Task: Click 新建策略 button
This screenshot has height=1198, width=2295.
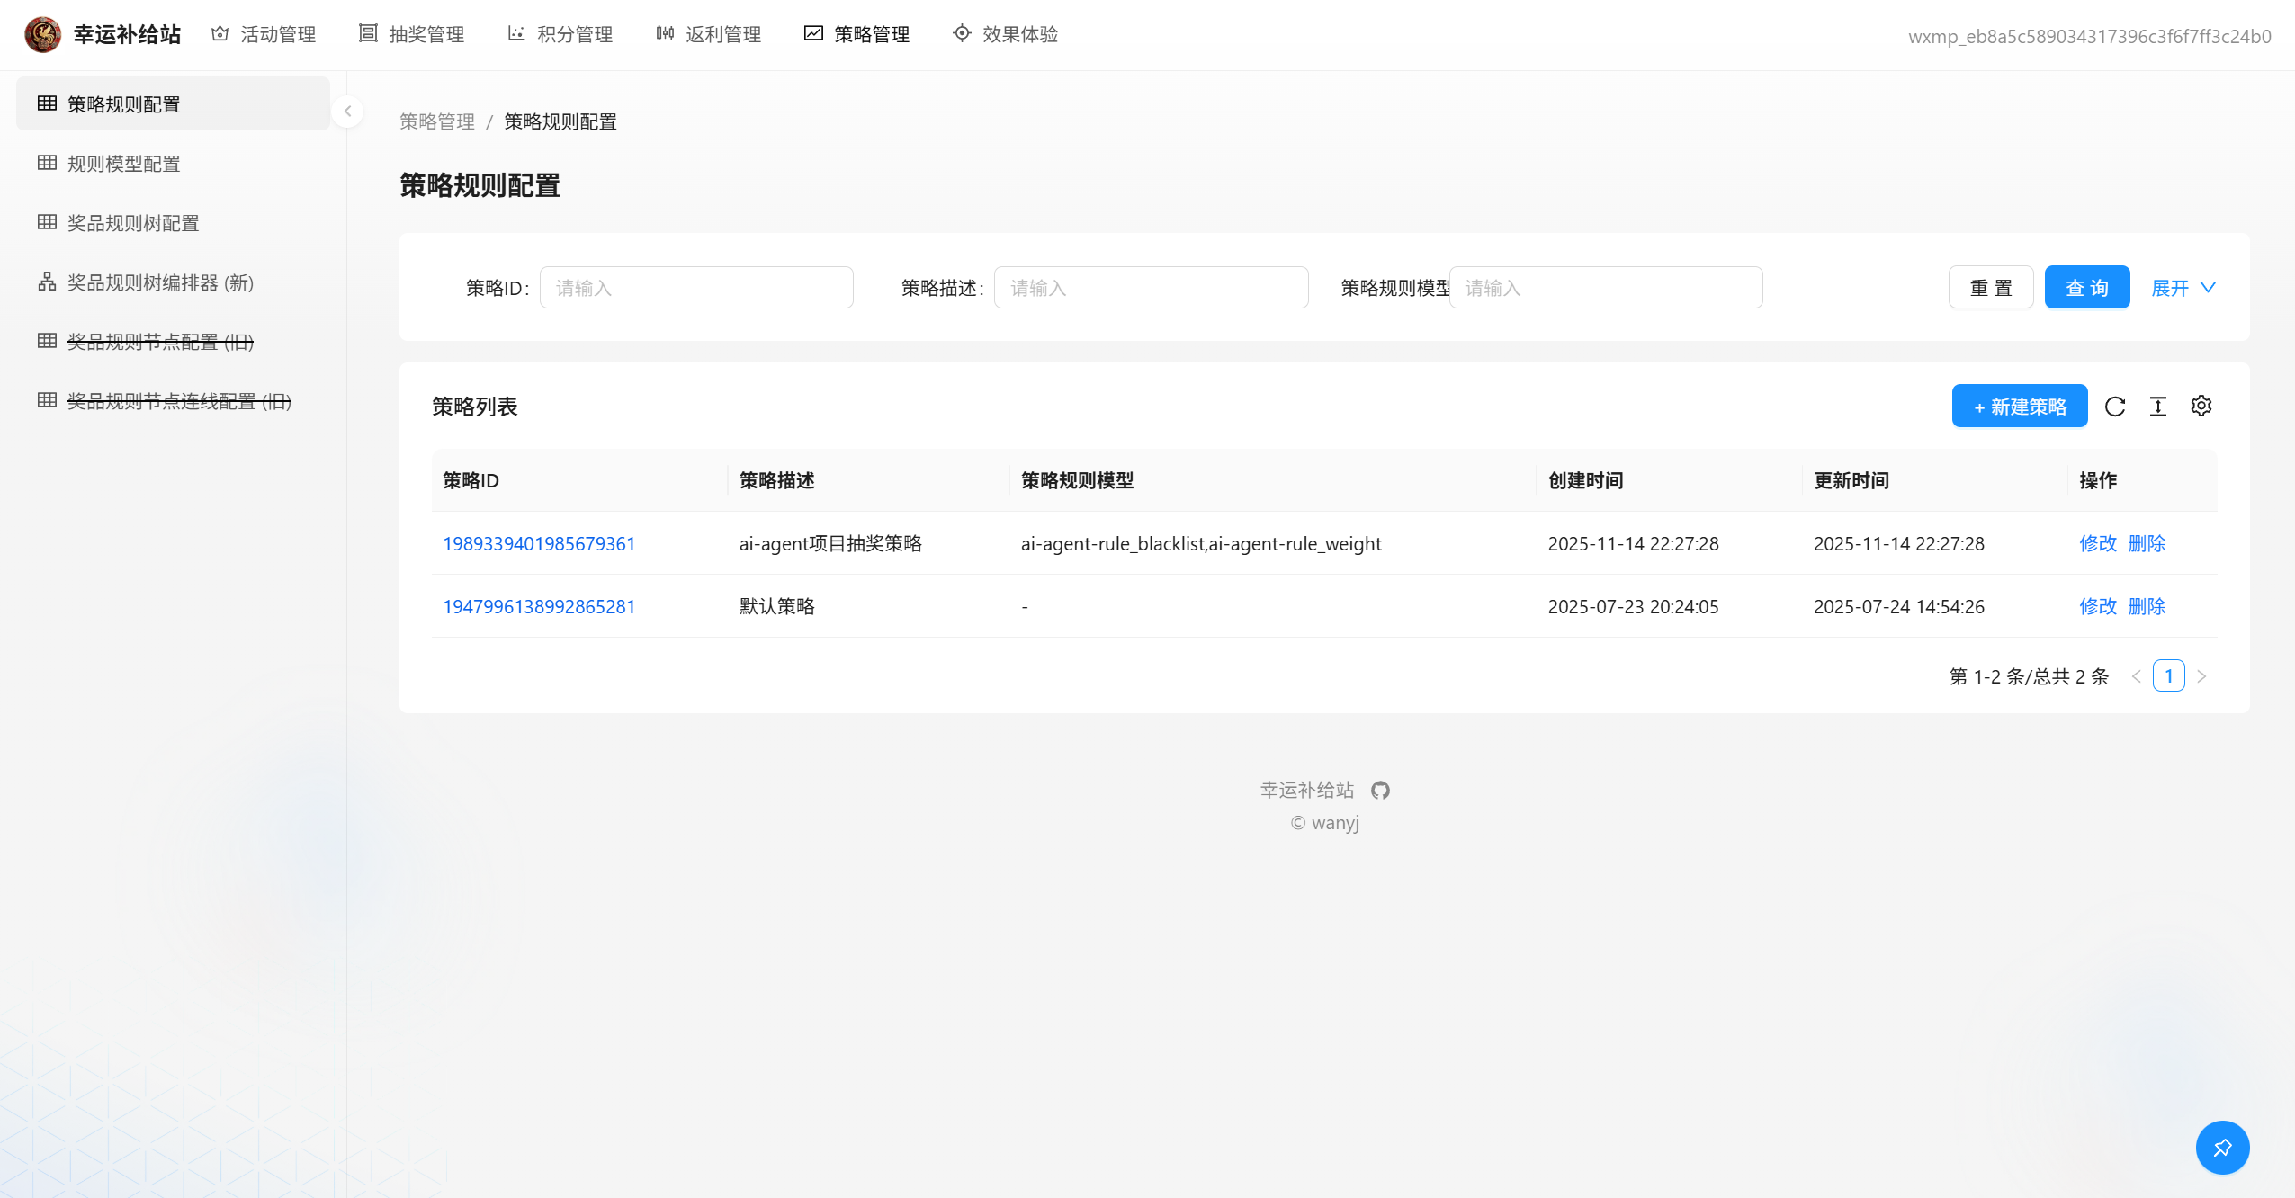Action: coord(2019,407)
